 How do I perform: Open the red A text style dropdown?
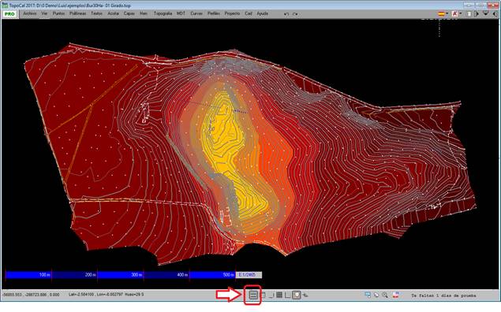(457, 13)
